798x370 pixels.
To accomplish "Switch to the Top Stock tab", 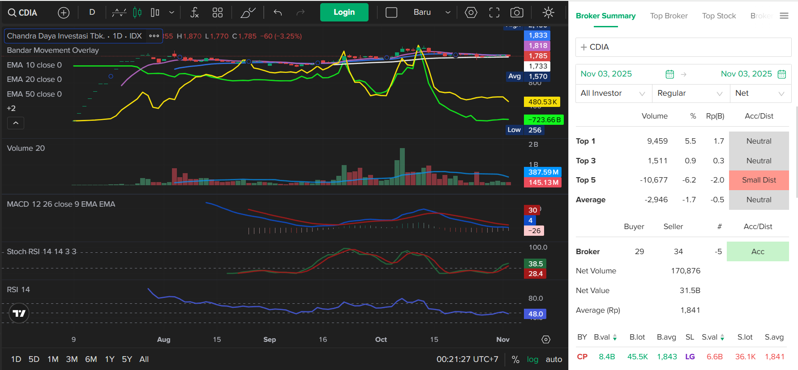I will [x=719, y=16].
